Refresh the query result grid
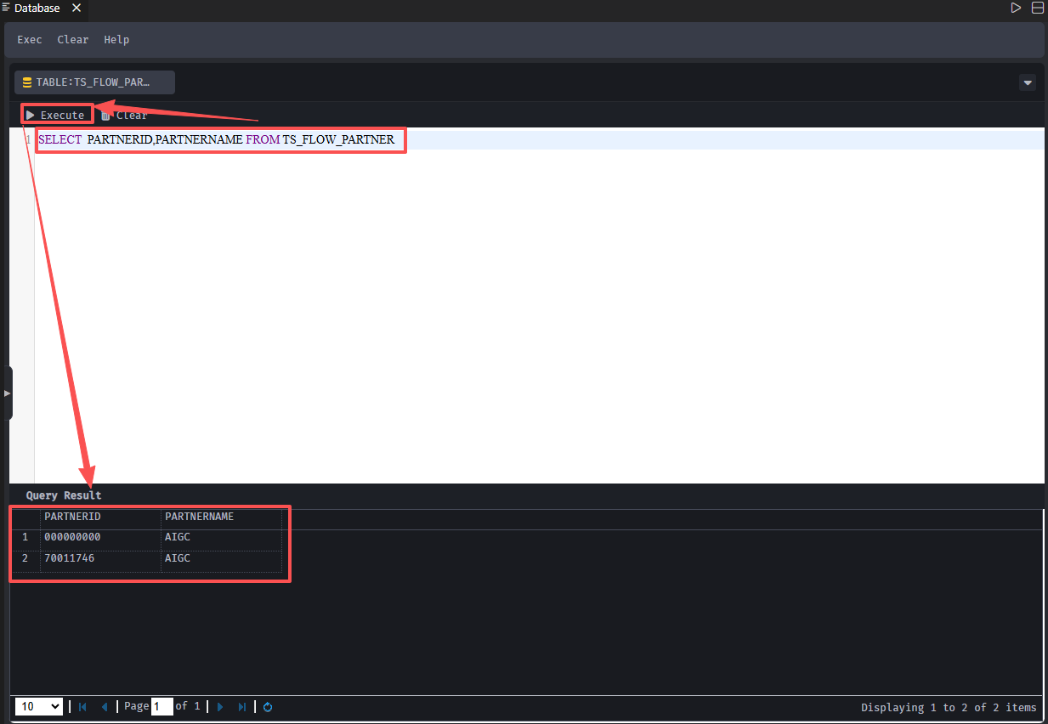Image resolution: width=1048 pixels, height=724 pixels. 268,707
